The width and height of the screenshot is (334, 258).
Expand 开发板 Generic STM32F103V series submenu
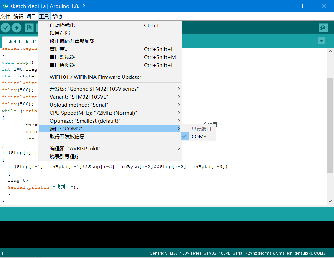click(110, 89)
